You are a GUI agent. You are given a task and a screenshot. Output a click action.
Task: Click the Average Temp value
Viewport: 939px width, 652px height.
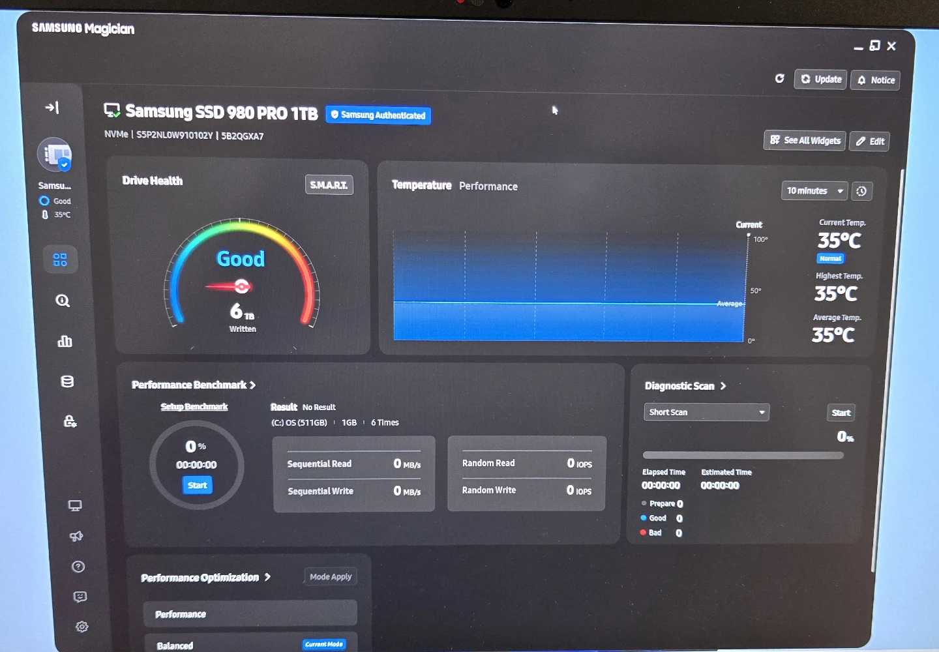click(833, 335)
